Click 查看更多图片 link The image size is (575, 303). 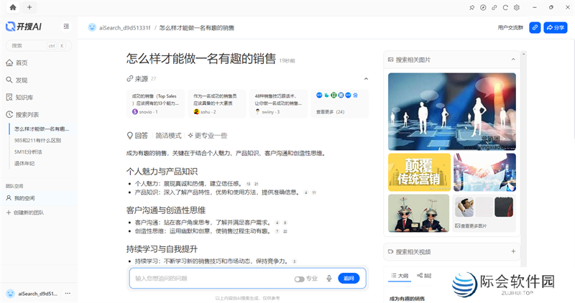point(471,226)
